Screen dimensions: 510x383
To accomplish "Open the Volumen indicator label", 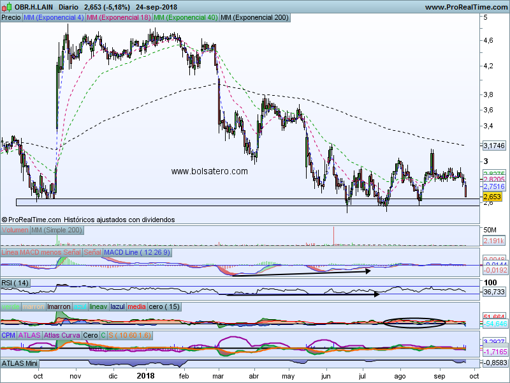I will [15, 230].
